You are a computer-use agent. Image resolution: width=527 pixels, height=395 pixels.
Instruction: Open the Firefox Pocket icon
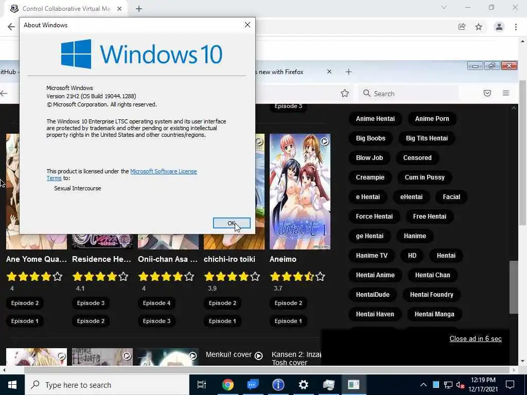pyautogui.click(x=487, y=94)
